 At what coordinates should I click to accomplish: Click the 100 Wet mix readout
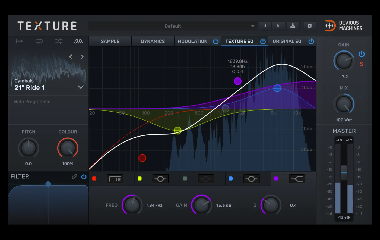344,120
